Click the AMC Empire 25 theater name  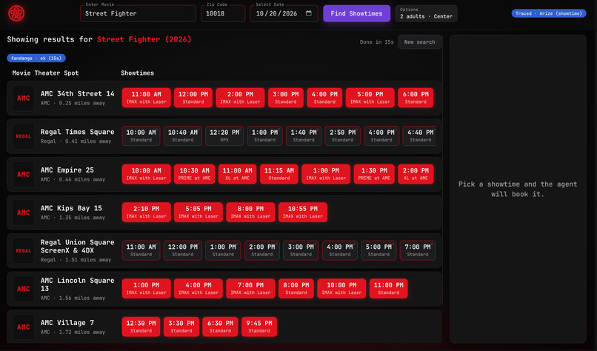click(67, 170)
